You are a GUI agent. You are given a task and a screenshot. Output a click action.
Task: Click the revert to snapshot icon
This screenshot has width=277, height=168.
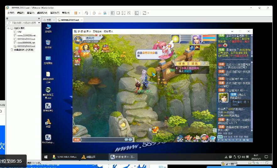100,13
